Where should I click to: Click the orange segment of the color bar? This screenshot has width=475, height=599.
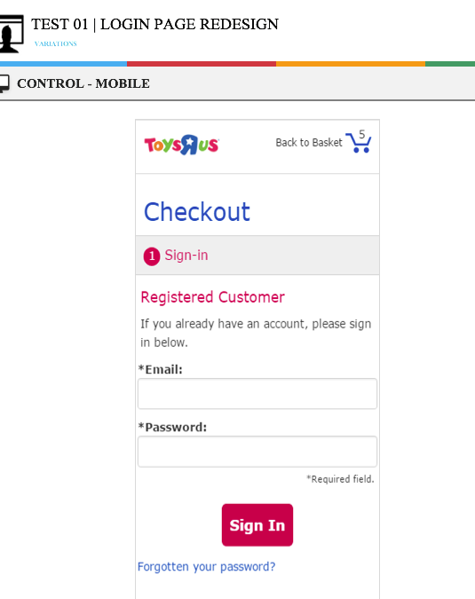click(x=351, y=64)
